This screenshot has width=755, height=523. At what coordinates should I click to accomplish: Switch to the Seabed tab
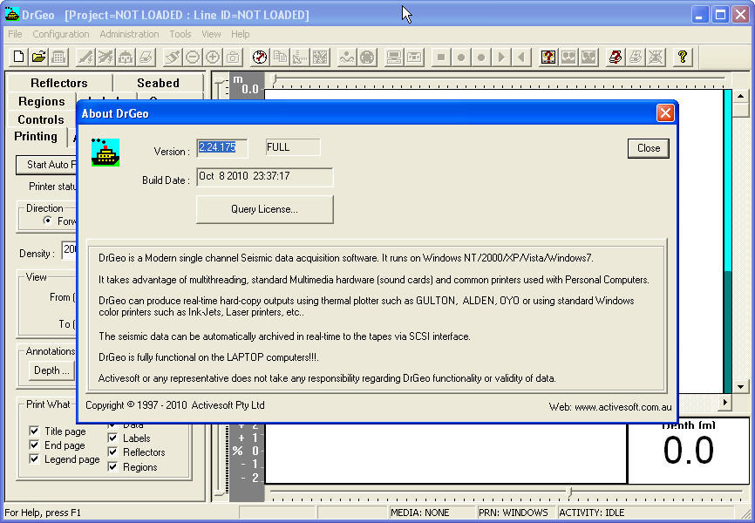click(158, 83)
